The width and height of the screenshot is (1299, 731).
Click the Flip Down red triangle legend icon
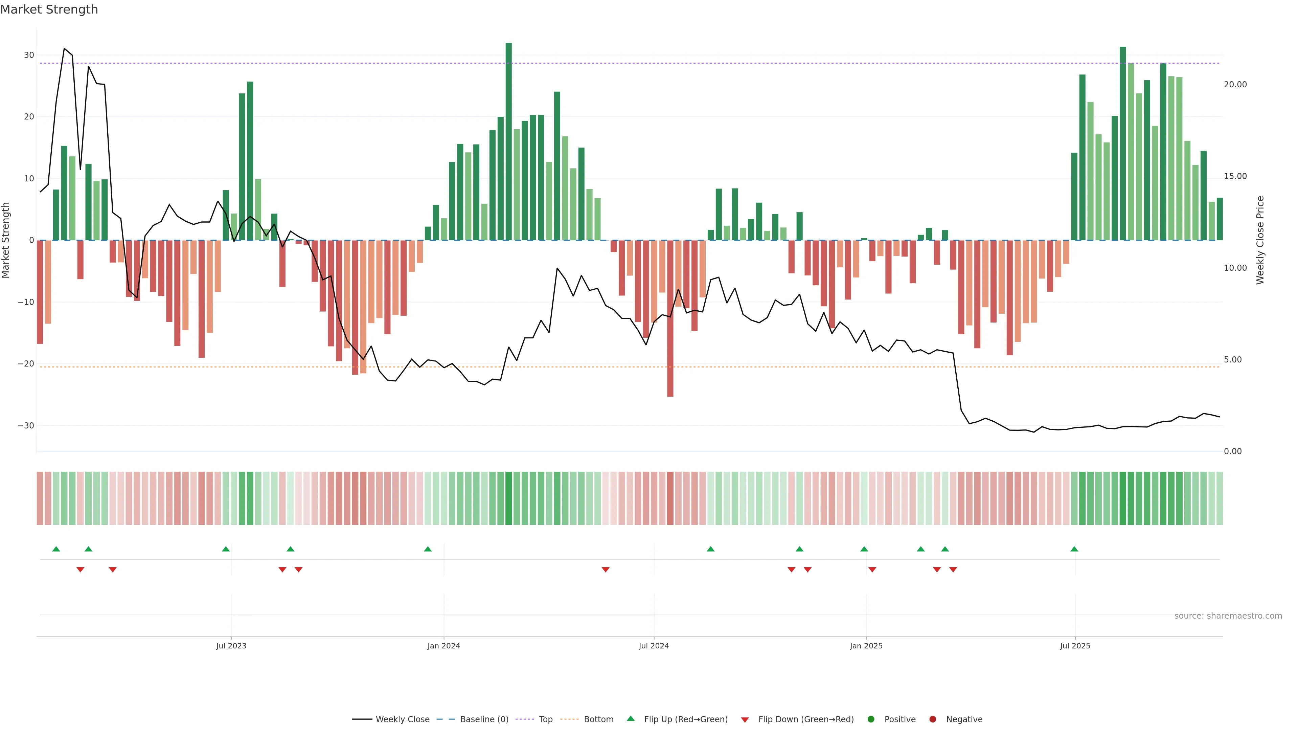tap(745, 720)
